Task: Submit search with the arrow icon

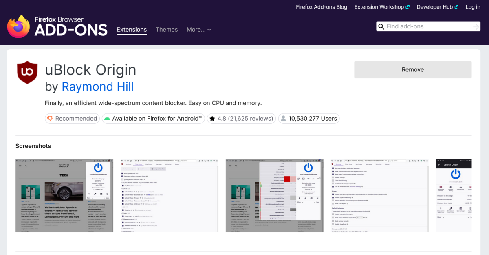Action: pos(476,26)
